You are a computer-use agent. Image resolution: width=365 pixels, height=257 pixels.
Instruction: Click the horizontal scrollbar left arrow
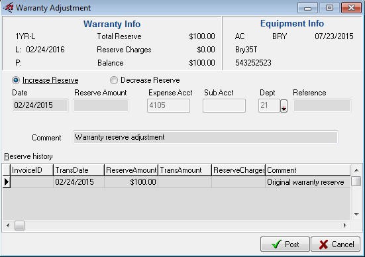(x=8, y=225)
